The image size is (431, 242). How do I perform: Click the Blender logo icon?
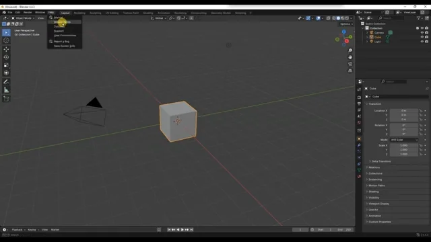tap(4, 12)
